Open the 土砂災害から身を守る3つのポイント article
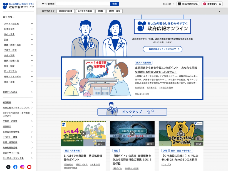 166,70
